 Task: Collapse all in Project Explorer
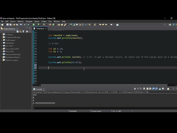(x=17, y=32)
